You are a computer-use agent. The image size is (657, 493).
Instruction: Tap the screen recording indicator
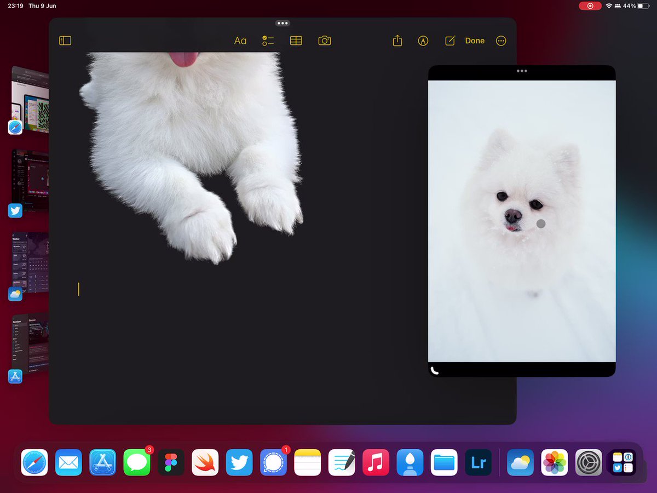(x=590, y=6)
